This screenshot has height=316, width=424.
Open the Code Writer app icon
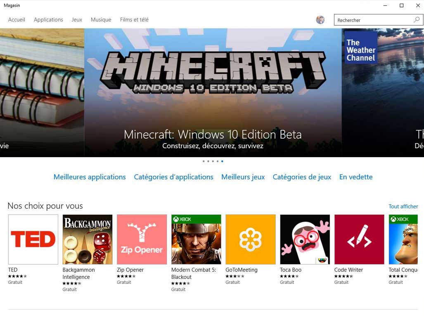[359, 239]
